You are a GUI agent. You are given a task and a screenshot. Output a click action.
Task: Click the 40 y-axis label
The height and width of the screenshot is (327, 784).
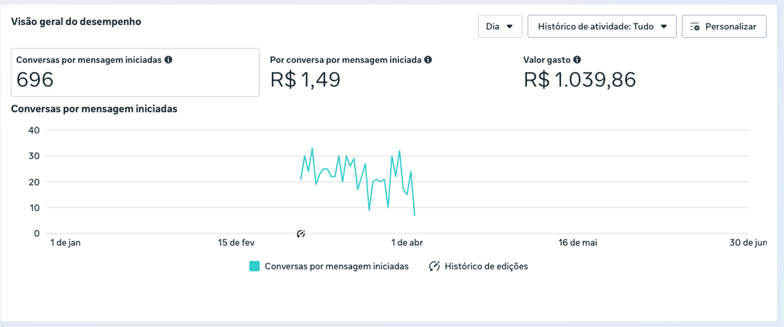36,130
